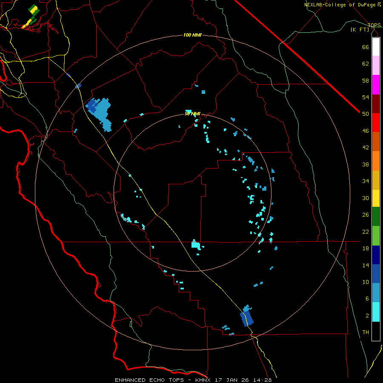The height and width of the screenshot is (383, 383).
Task: Click the bright red legend swatch
Action: pyautogui.click(x=376, y=123)
